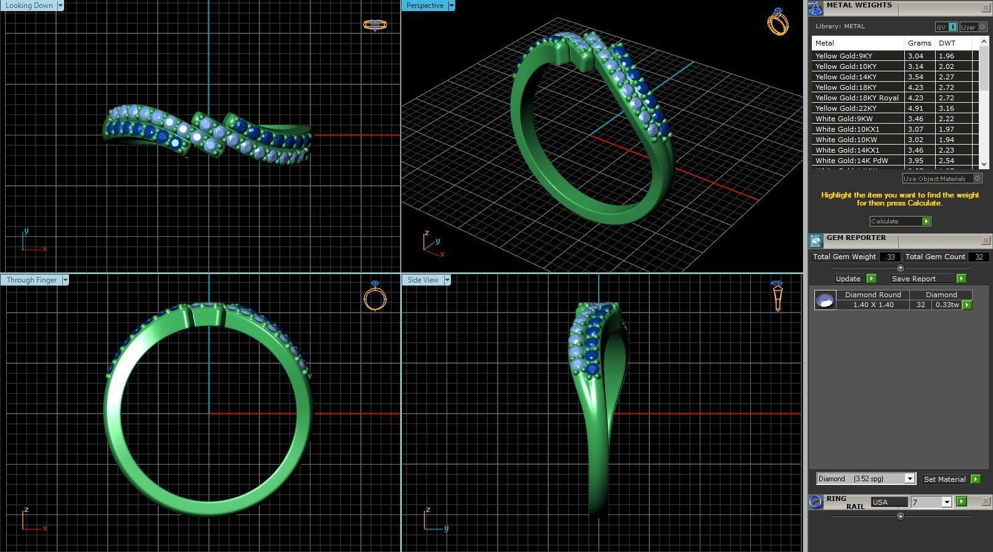Toggle Use Object Materials option
Screen dimensions: 993x552
pyautogui.click(x=942, y=178)
